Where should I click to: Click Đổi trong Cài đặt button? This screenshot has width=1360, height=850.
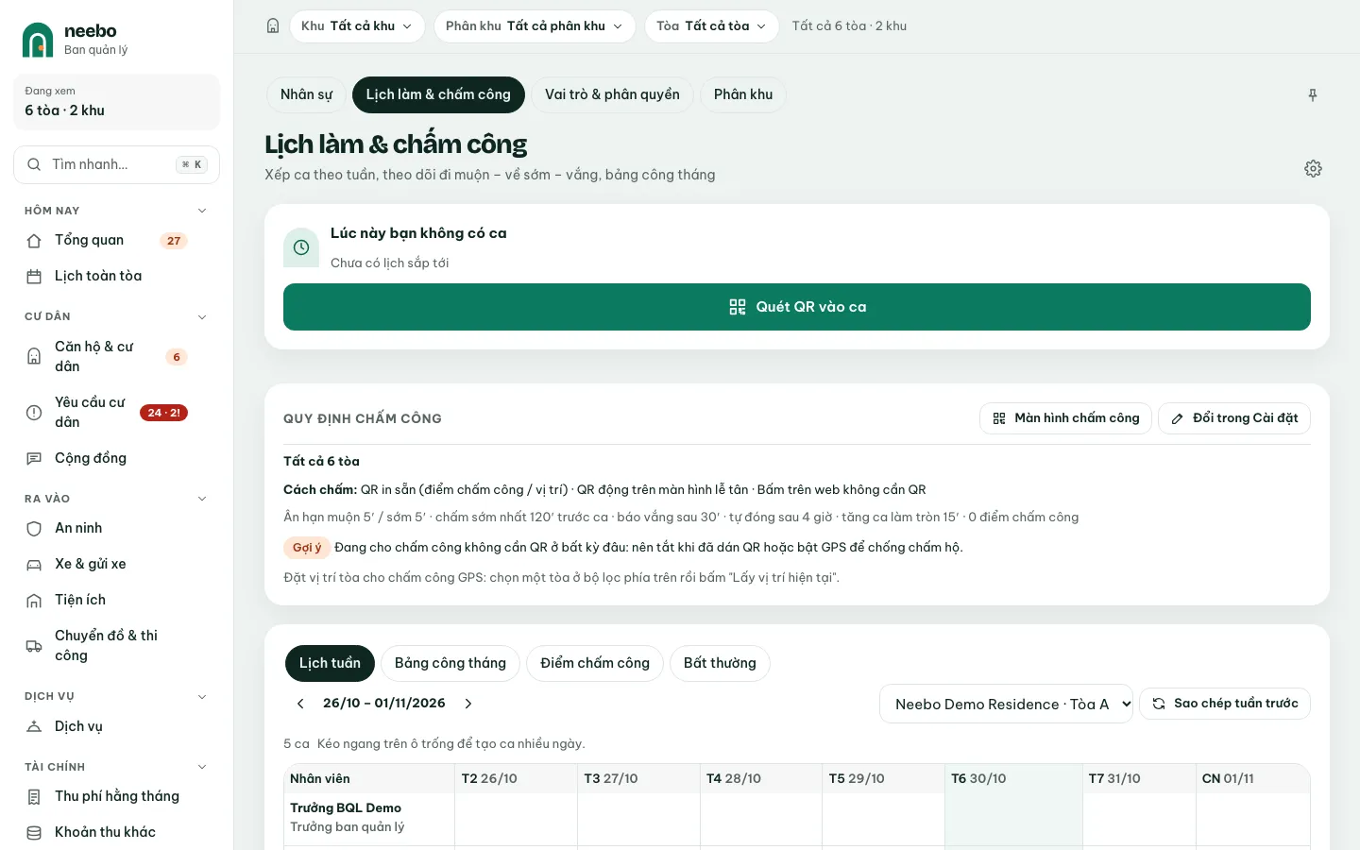click(x=1234, y=418)
